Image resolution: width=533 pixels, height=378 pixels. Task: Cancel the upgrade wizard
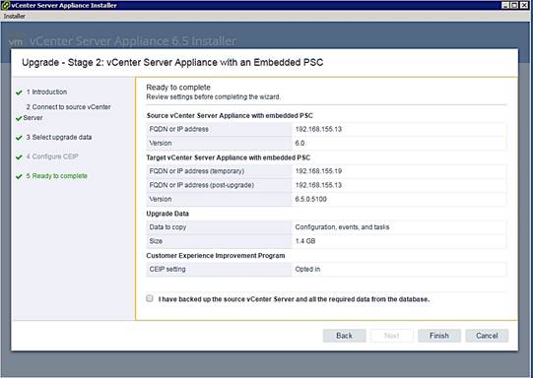click(487, 336)
